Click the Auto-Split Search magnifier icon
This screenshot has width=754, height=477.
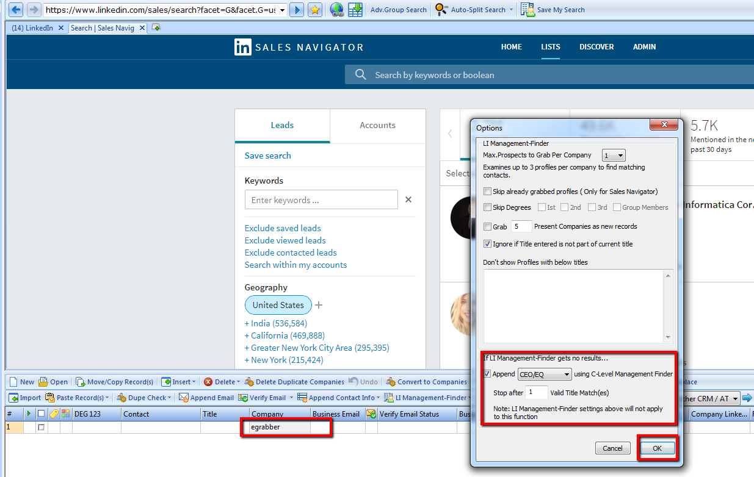[x=441, y=10]
